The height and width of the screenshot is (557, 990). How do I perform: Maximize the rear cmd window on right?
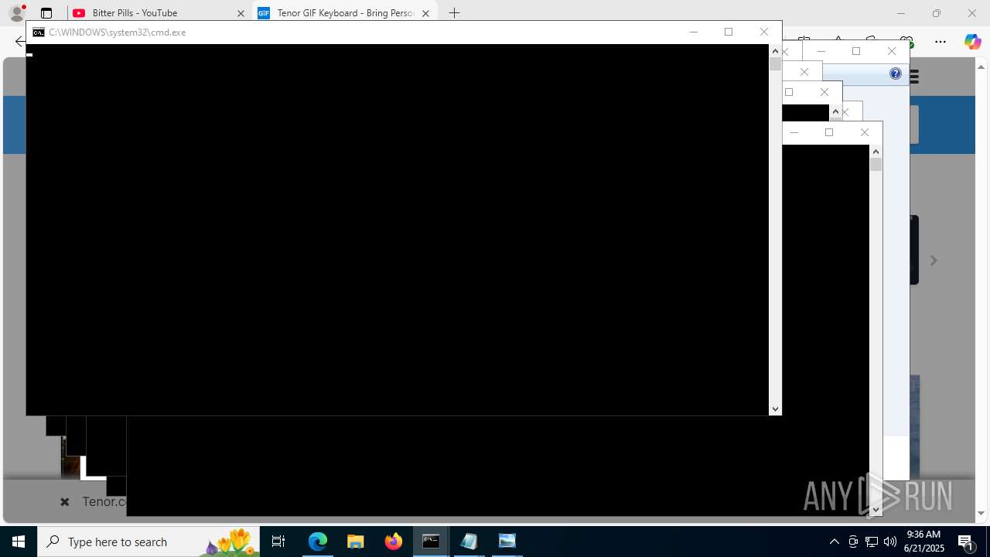click(x=829, y=132)
